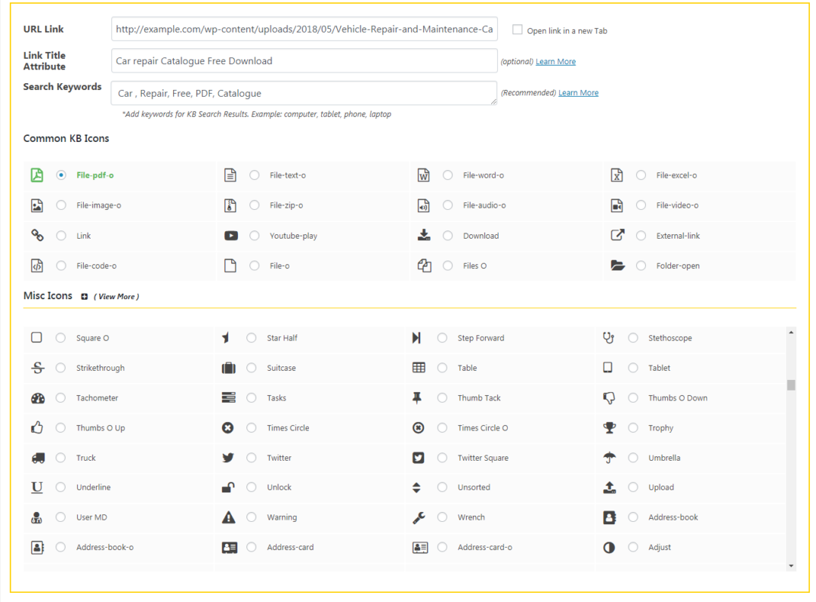Click the Thumbs O Down label
The image size is (816, 602).
click(678, 398)
